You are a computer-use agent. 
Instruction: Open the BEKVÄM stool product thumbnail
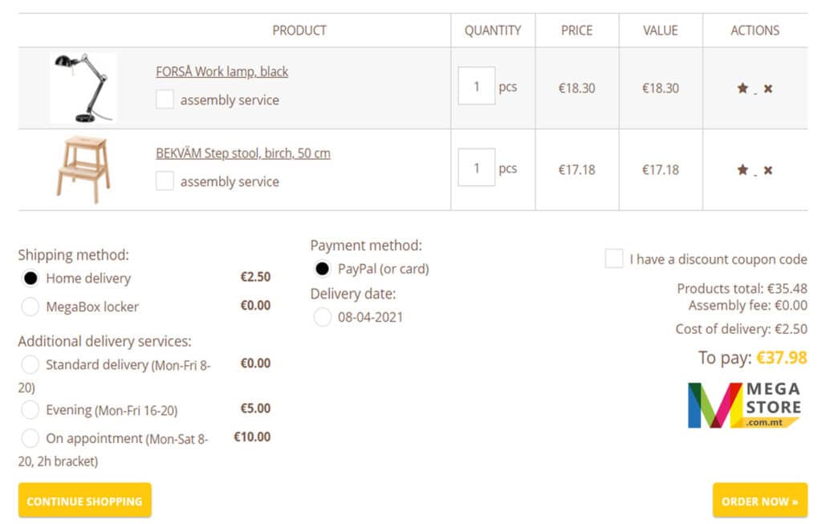83,169
